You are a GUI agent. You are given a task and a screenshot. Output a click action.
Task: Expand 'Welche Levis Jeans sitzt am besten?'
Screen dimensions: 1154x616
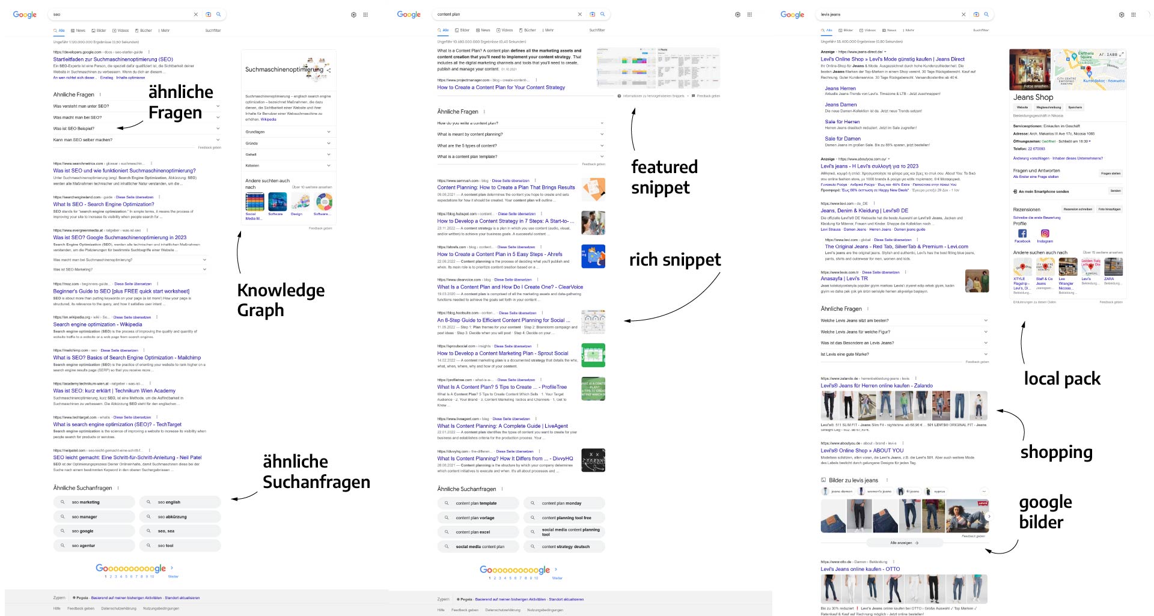[x=905, y=321]
